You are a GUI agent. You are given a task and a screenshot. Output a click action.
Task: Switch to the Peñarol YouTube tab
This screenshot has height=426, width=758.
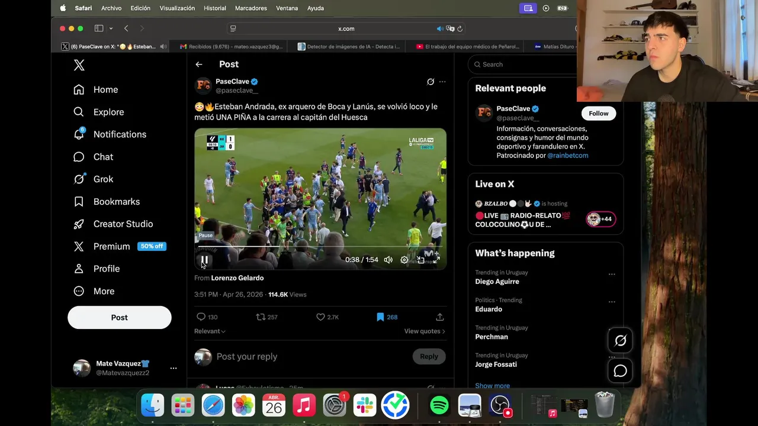(467, 47)
